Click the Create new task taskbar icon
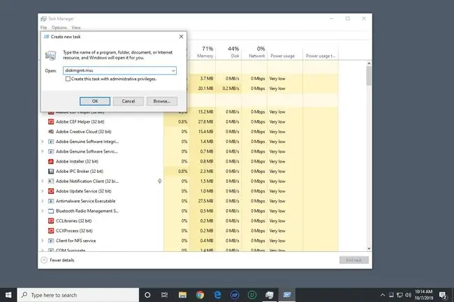The image size is (454, 302). [287, 295]
